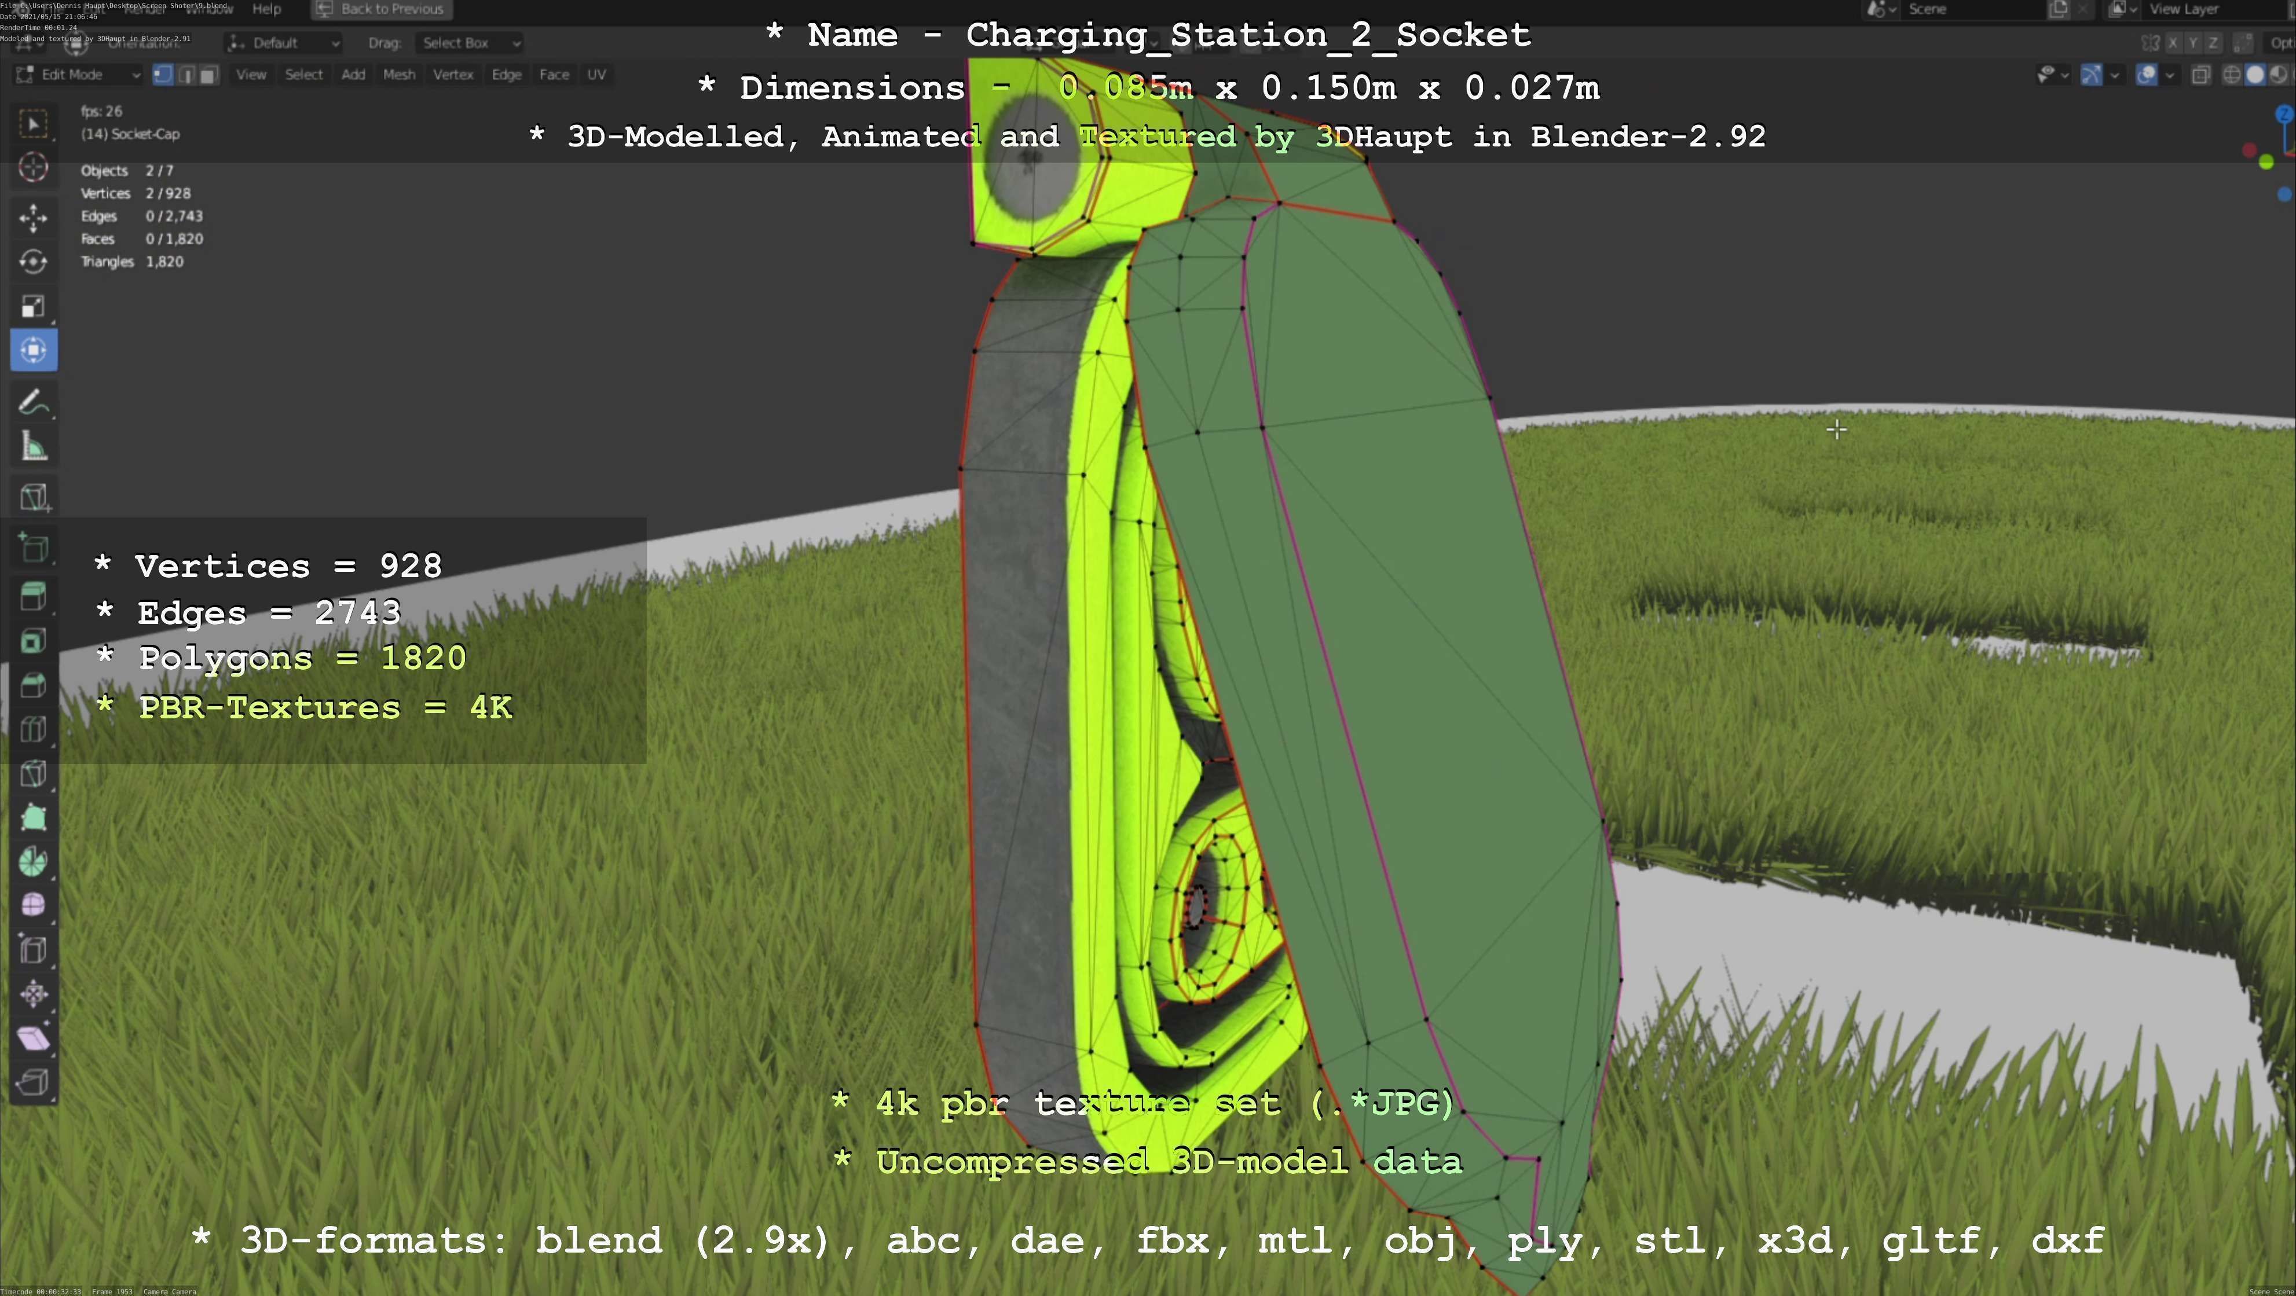
Task: Select the Edge Slide tool
Action: pos(33,949)
